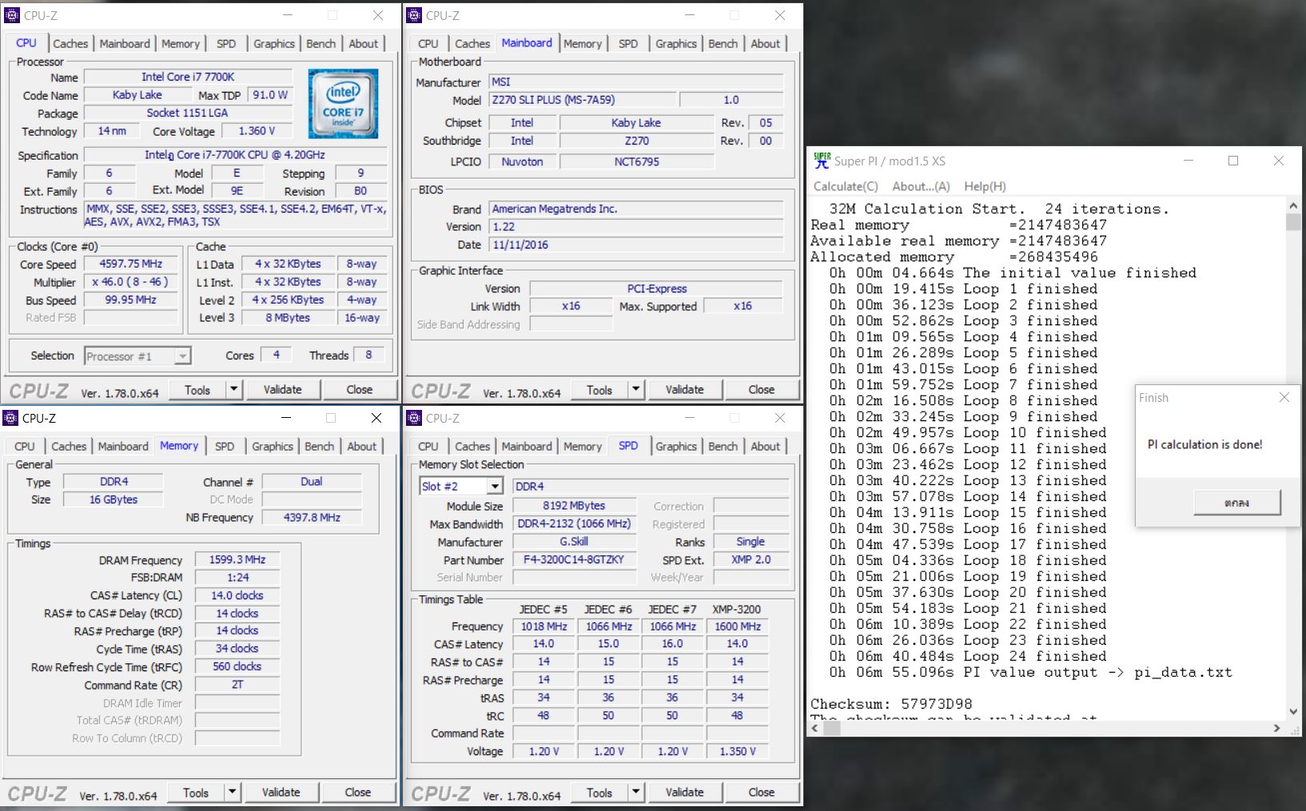
Task: Click CPU-Z icon in the Mainboard window title bar
Action: (x=414, y=15)
